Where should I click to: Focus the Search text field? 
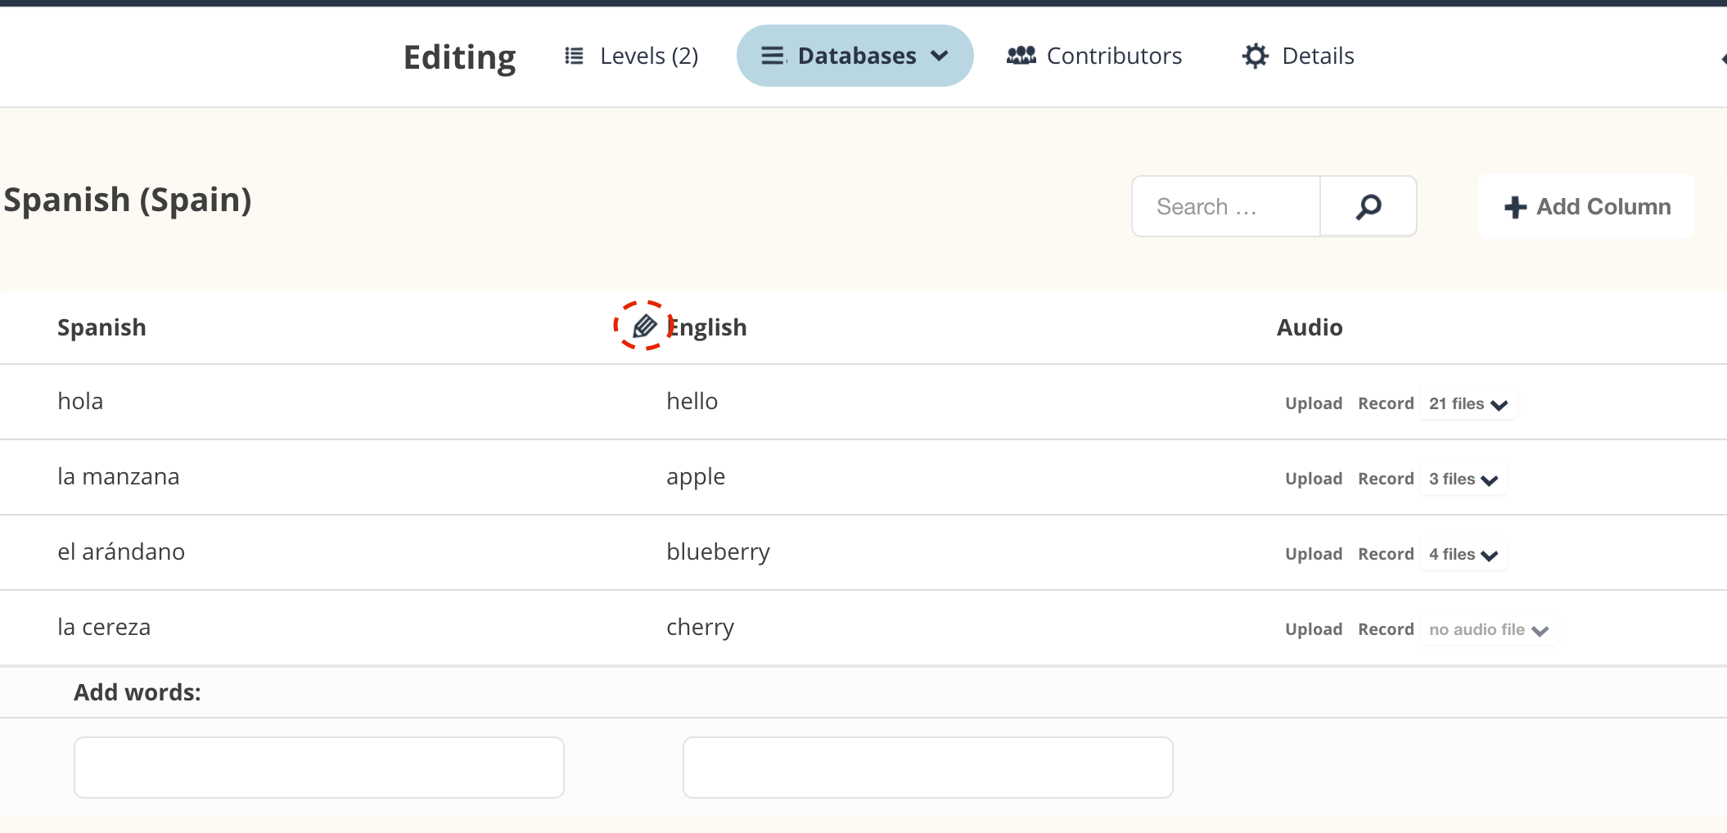click(x=1225, y=207)
